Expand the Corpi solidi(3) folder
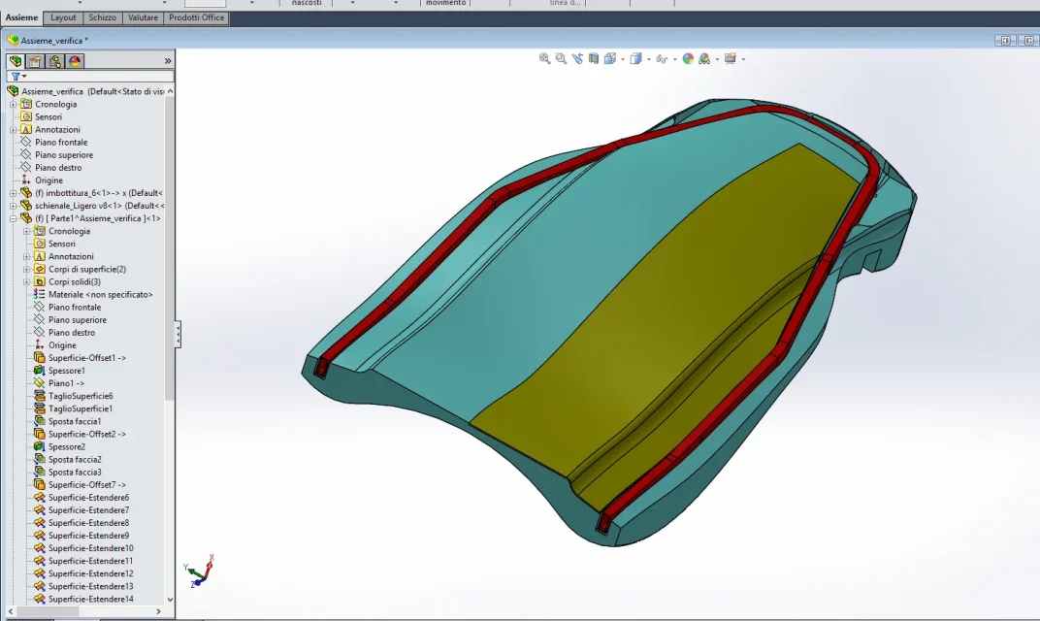 (26, 282)
